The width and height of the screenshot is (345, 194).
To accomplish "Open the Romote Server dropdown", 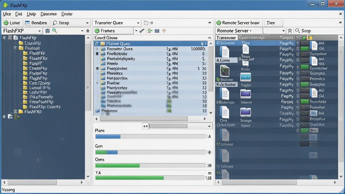I will coord(251,31).
